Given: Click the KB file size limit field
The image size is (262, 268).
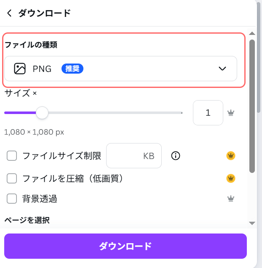Looking at the screenshot, I should click(x=134, y=156).
